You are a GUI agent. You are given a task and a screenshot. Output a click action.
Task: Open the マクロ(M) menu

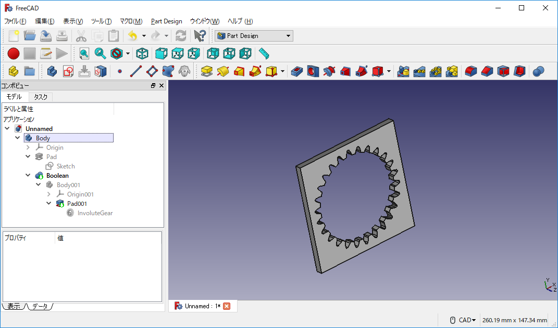pyautogui.click(x=131, y=21)
